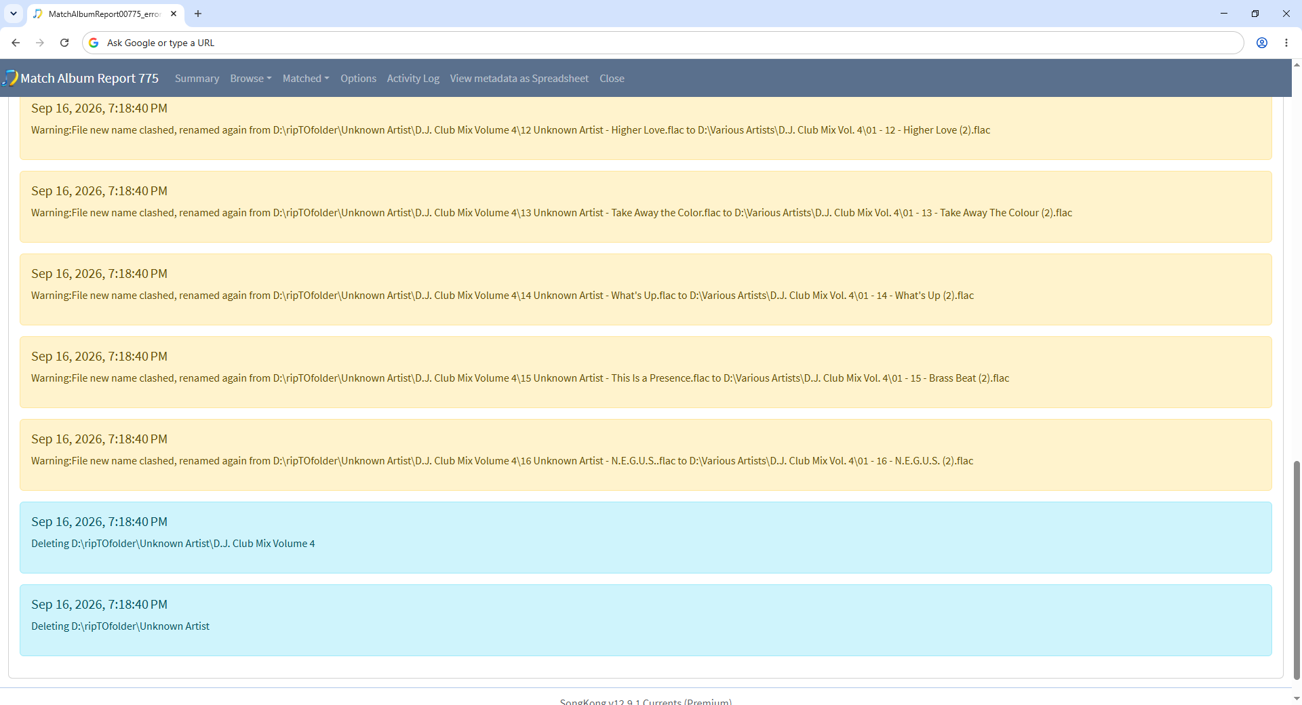This screenshot has height=705, width=1302.
Task: Restore down the browser window
Action: [x=1255, y=14]
